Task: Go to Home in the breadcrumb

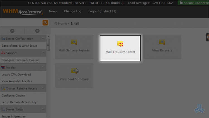Action: (x=62, y=23)
